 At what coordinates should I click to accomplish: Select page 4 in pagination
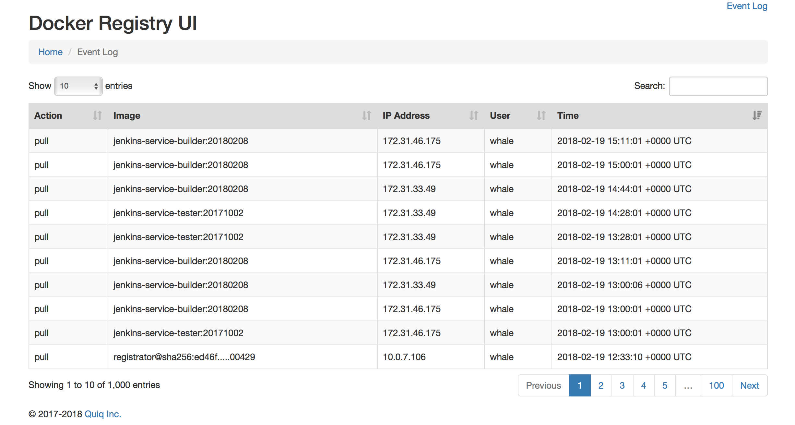[643, 385]
